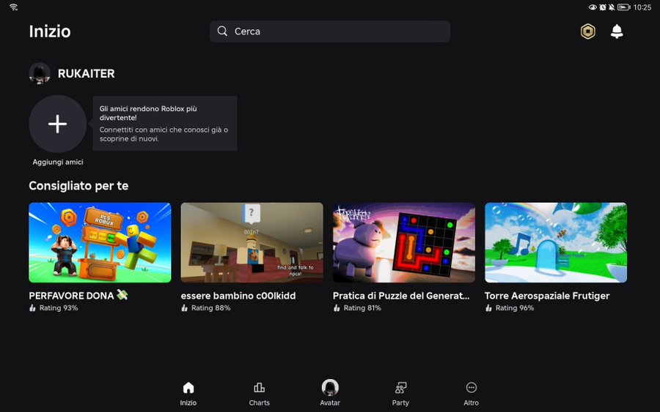This screenshot has height=412, width=660.
Task: Open RUKAITER profile avatar picture
Action: pos(40,73)
